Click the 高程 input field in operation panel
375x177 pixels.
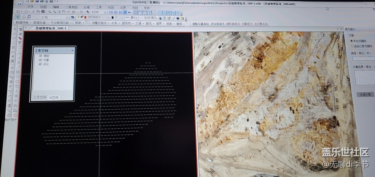coord(363,59)
